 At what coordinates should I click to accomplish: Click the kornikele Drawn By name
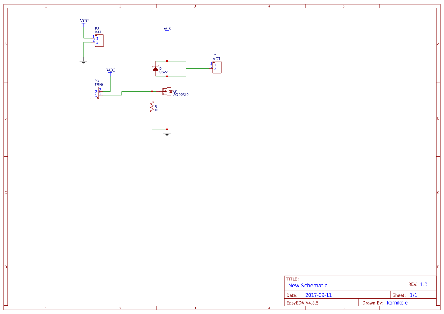tap(397, 303)
